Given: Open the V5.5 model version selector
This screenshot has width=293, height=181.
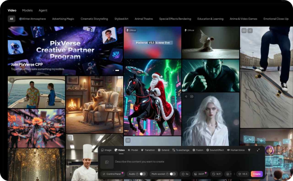Looking at the screenshot, I should click(x=243, y=174).
